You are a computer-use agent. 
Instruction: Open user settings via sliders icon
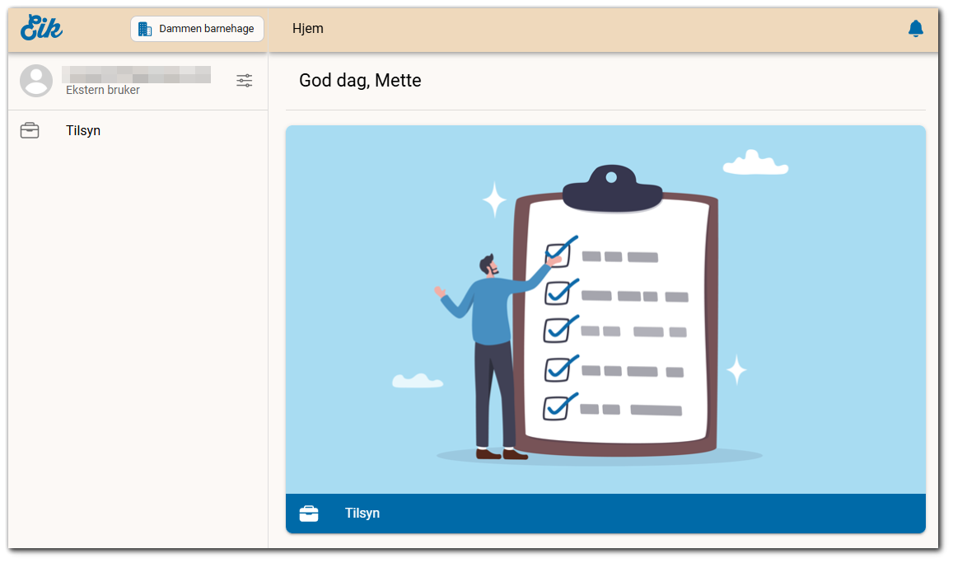[245, 81]
